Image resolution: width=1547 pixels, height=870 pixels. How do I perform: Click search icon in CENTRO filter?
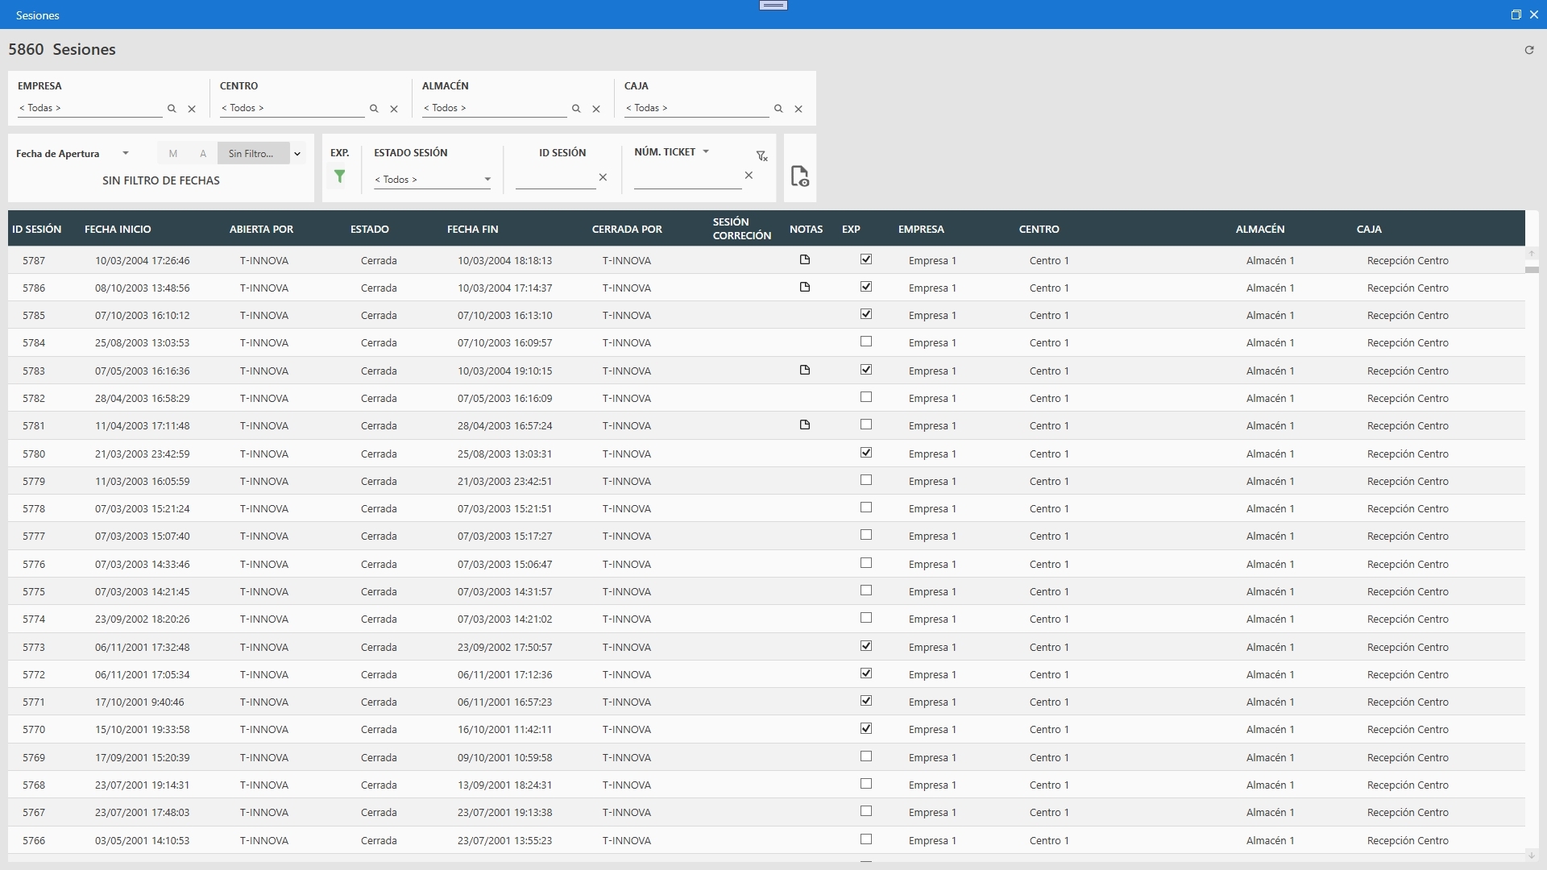374,109
